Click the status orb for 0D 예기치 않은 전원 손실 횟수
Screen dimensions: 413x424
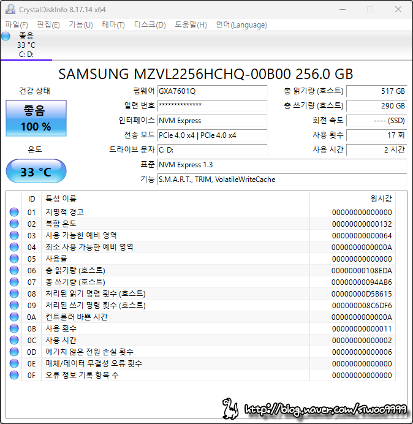point(14,352)
